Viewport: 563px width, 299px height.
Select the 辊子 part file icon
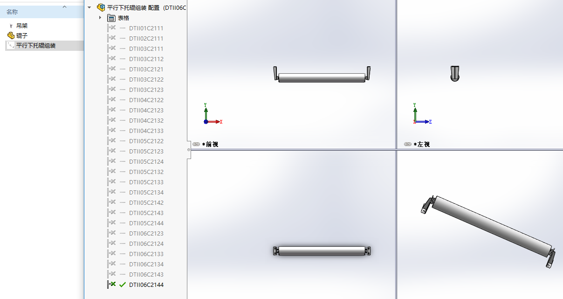11,35
